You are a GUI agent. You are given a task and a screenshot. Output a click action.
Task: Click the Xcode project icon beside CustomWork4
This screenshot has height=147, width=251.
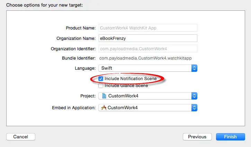coord(104,96)
